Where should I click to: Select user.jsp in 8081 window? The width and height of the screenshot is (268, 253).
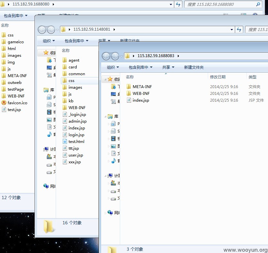coord(73,155)
